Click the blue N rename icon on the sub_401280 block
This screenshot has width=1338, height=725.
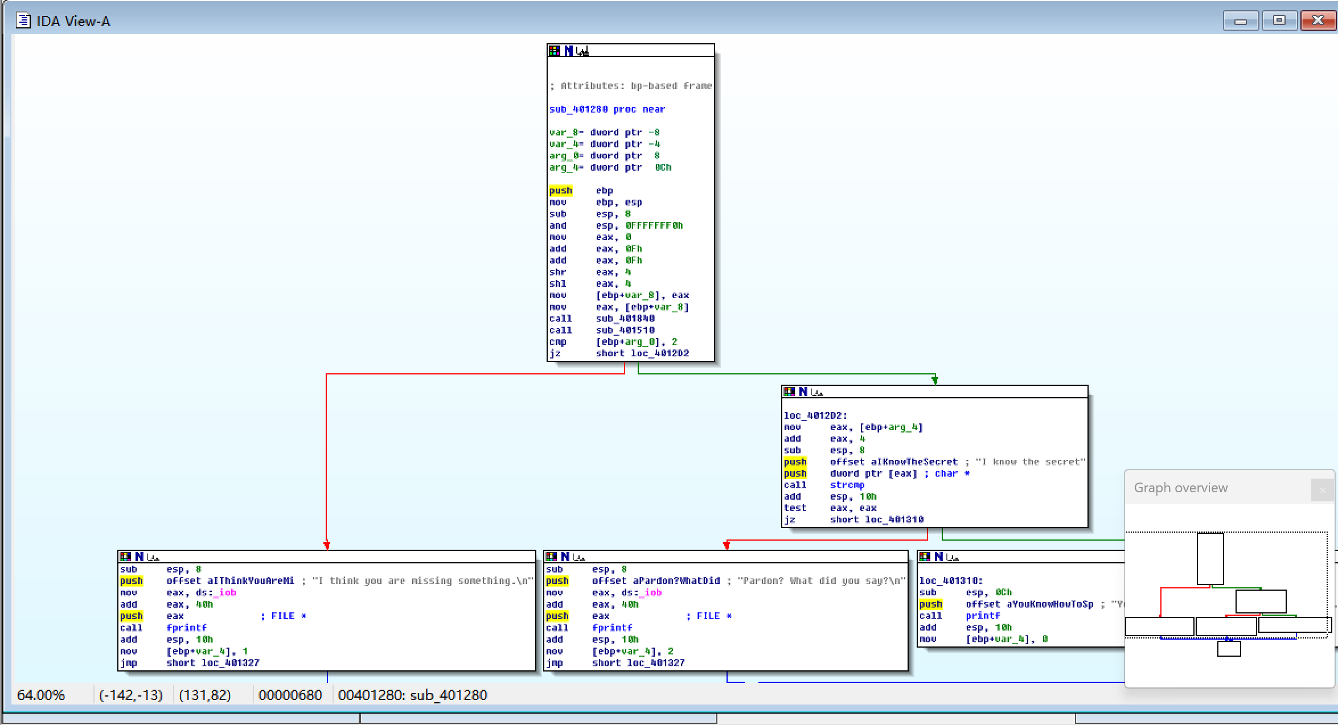pos(568,51)
